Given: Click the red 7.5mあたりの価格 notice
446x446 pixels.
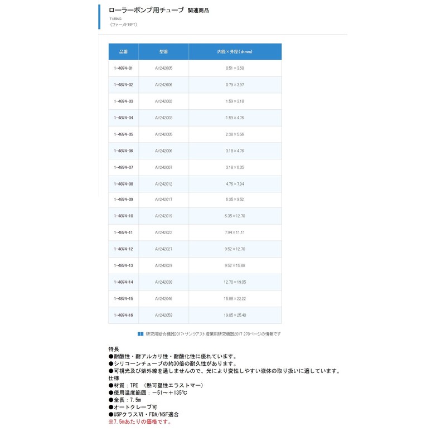Looking at the screenshot, I should [x=140, y=421].
